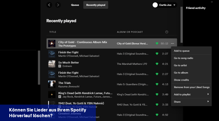
Task: Open The Marshall Mathers LP2 album link
Action: [132, 64]
